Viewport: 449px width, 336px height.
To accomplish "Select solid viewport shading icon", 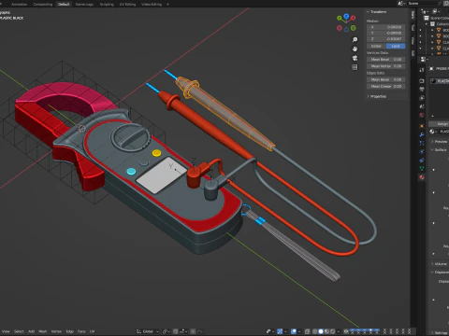I will click(321, 331).
